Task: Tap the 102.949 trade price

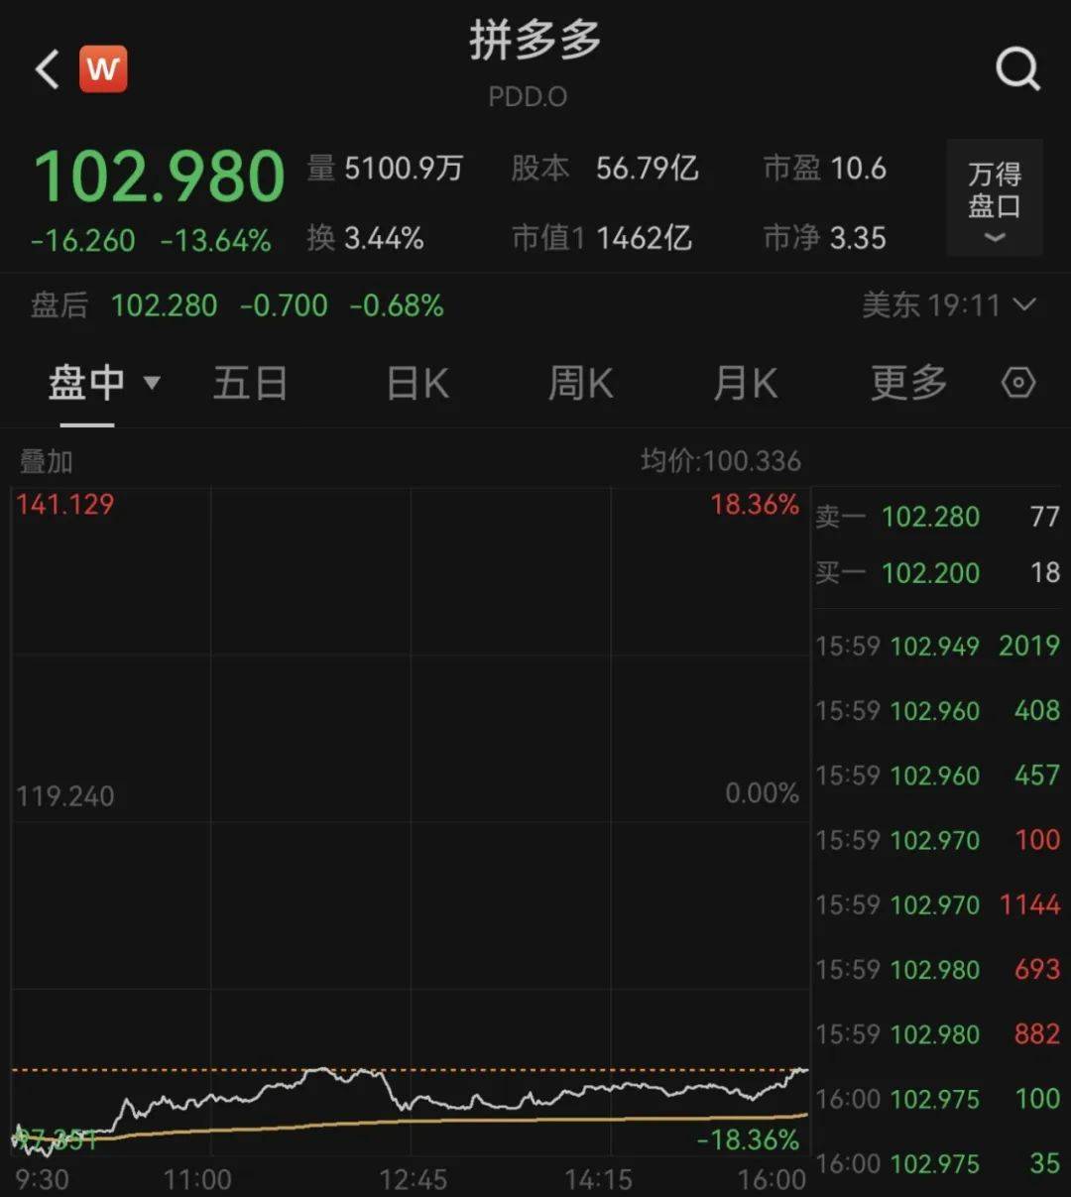Action: click(x=935, y=646)
